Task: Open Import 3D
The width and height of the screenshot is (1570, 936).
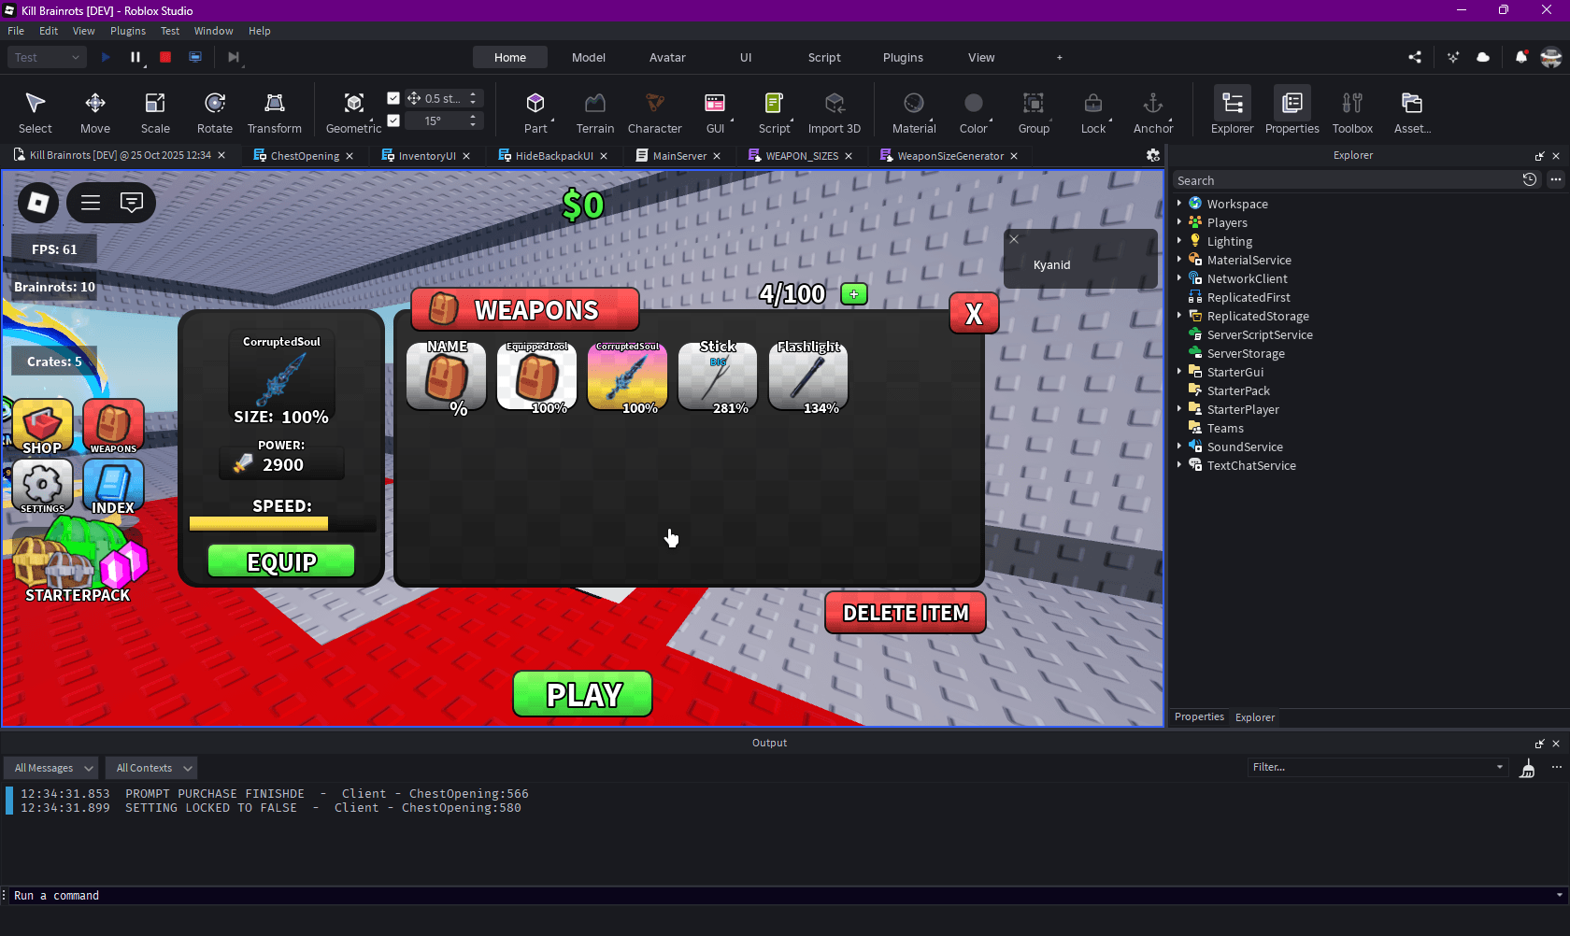Action: point(835,112)
